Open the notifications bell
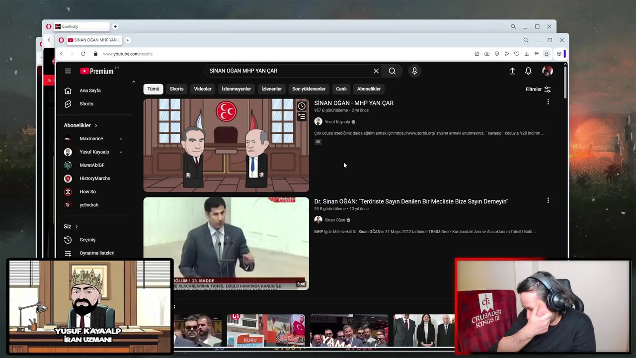This screenshot has height=358, width=636. click(528, 71)
